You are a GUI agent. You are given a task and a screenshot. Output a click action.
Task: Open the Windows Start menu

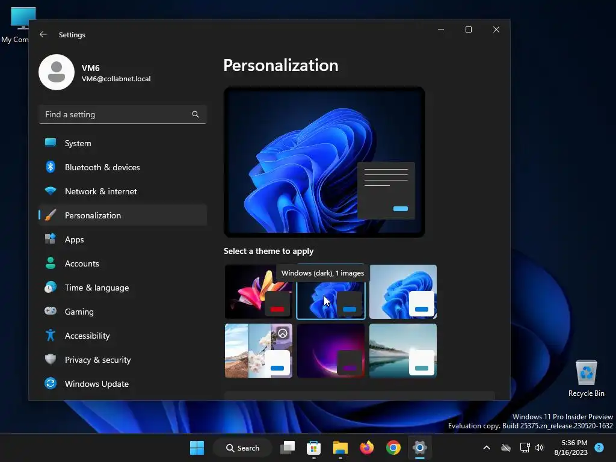tap(197, 448)
